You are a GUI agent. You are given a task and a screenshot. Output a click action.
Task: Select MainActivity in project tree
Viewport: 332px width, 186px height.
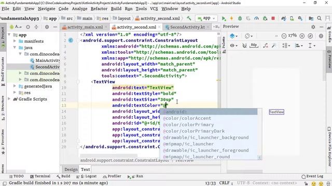(45, 60)
